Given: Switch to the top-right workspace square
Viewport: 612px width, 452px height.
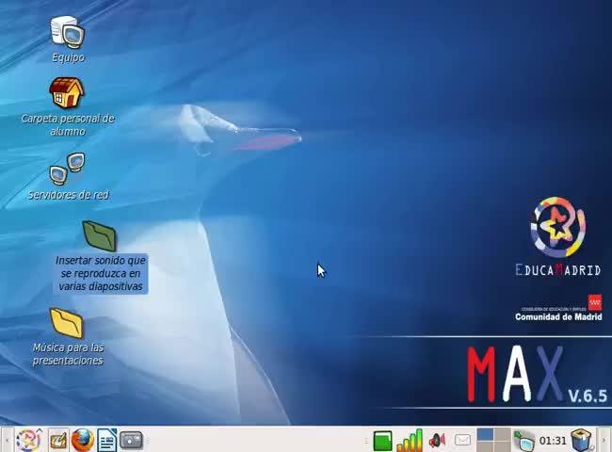Looking at the screenshot, I should (x=503, y=434).
